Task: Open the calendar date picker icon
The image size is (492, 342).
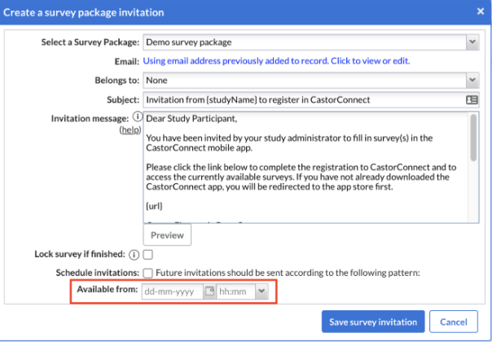Action: (x=209, y=291)
